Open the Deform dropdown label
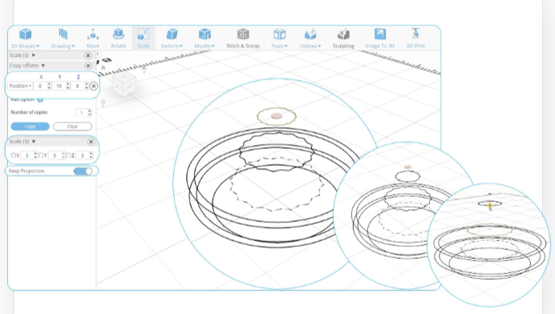 [172, 46]
